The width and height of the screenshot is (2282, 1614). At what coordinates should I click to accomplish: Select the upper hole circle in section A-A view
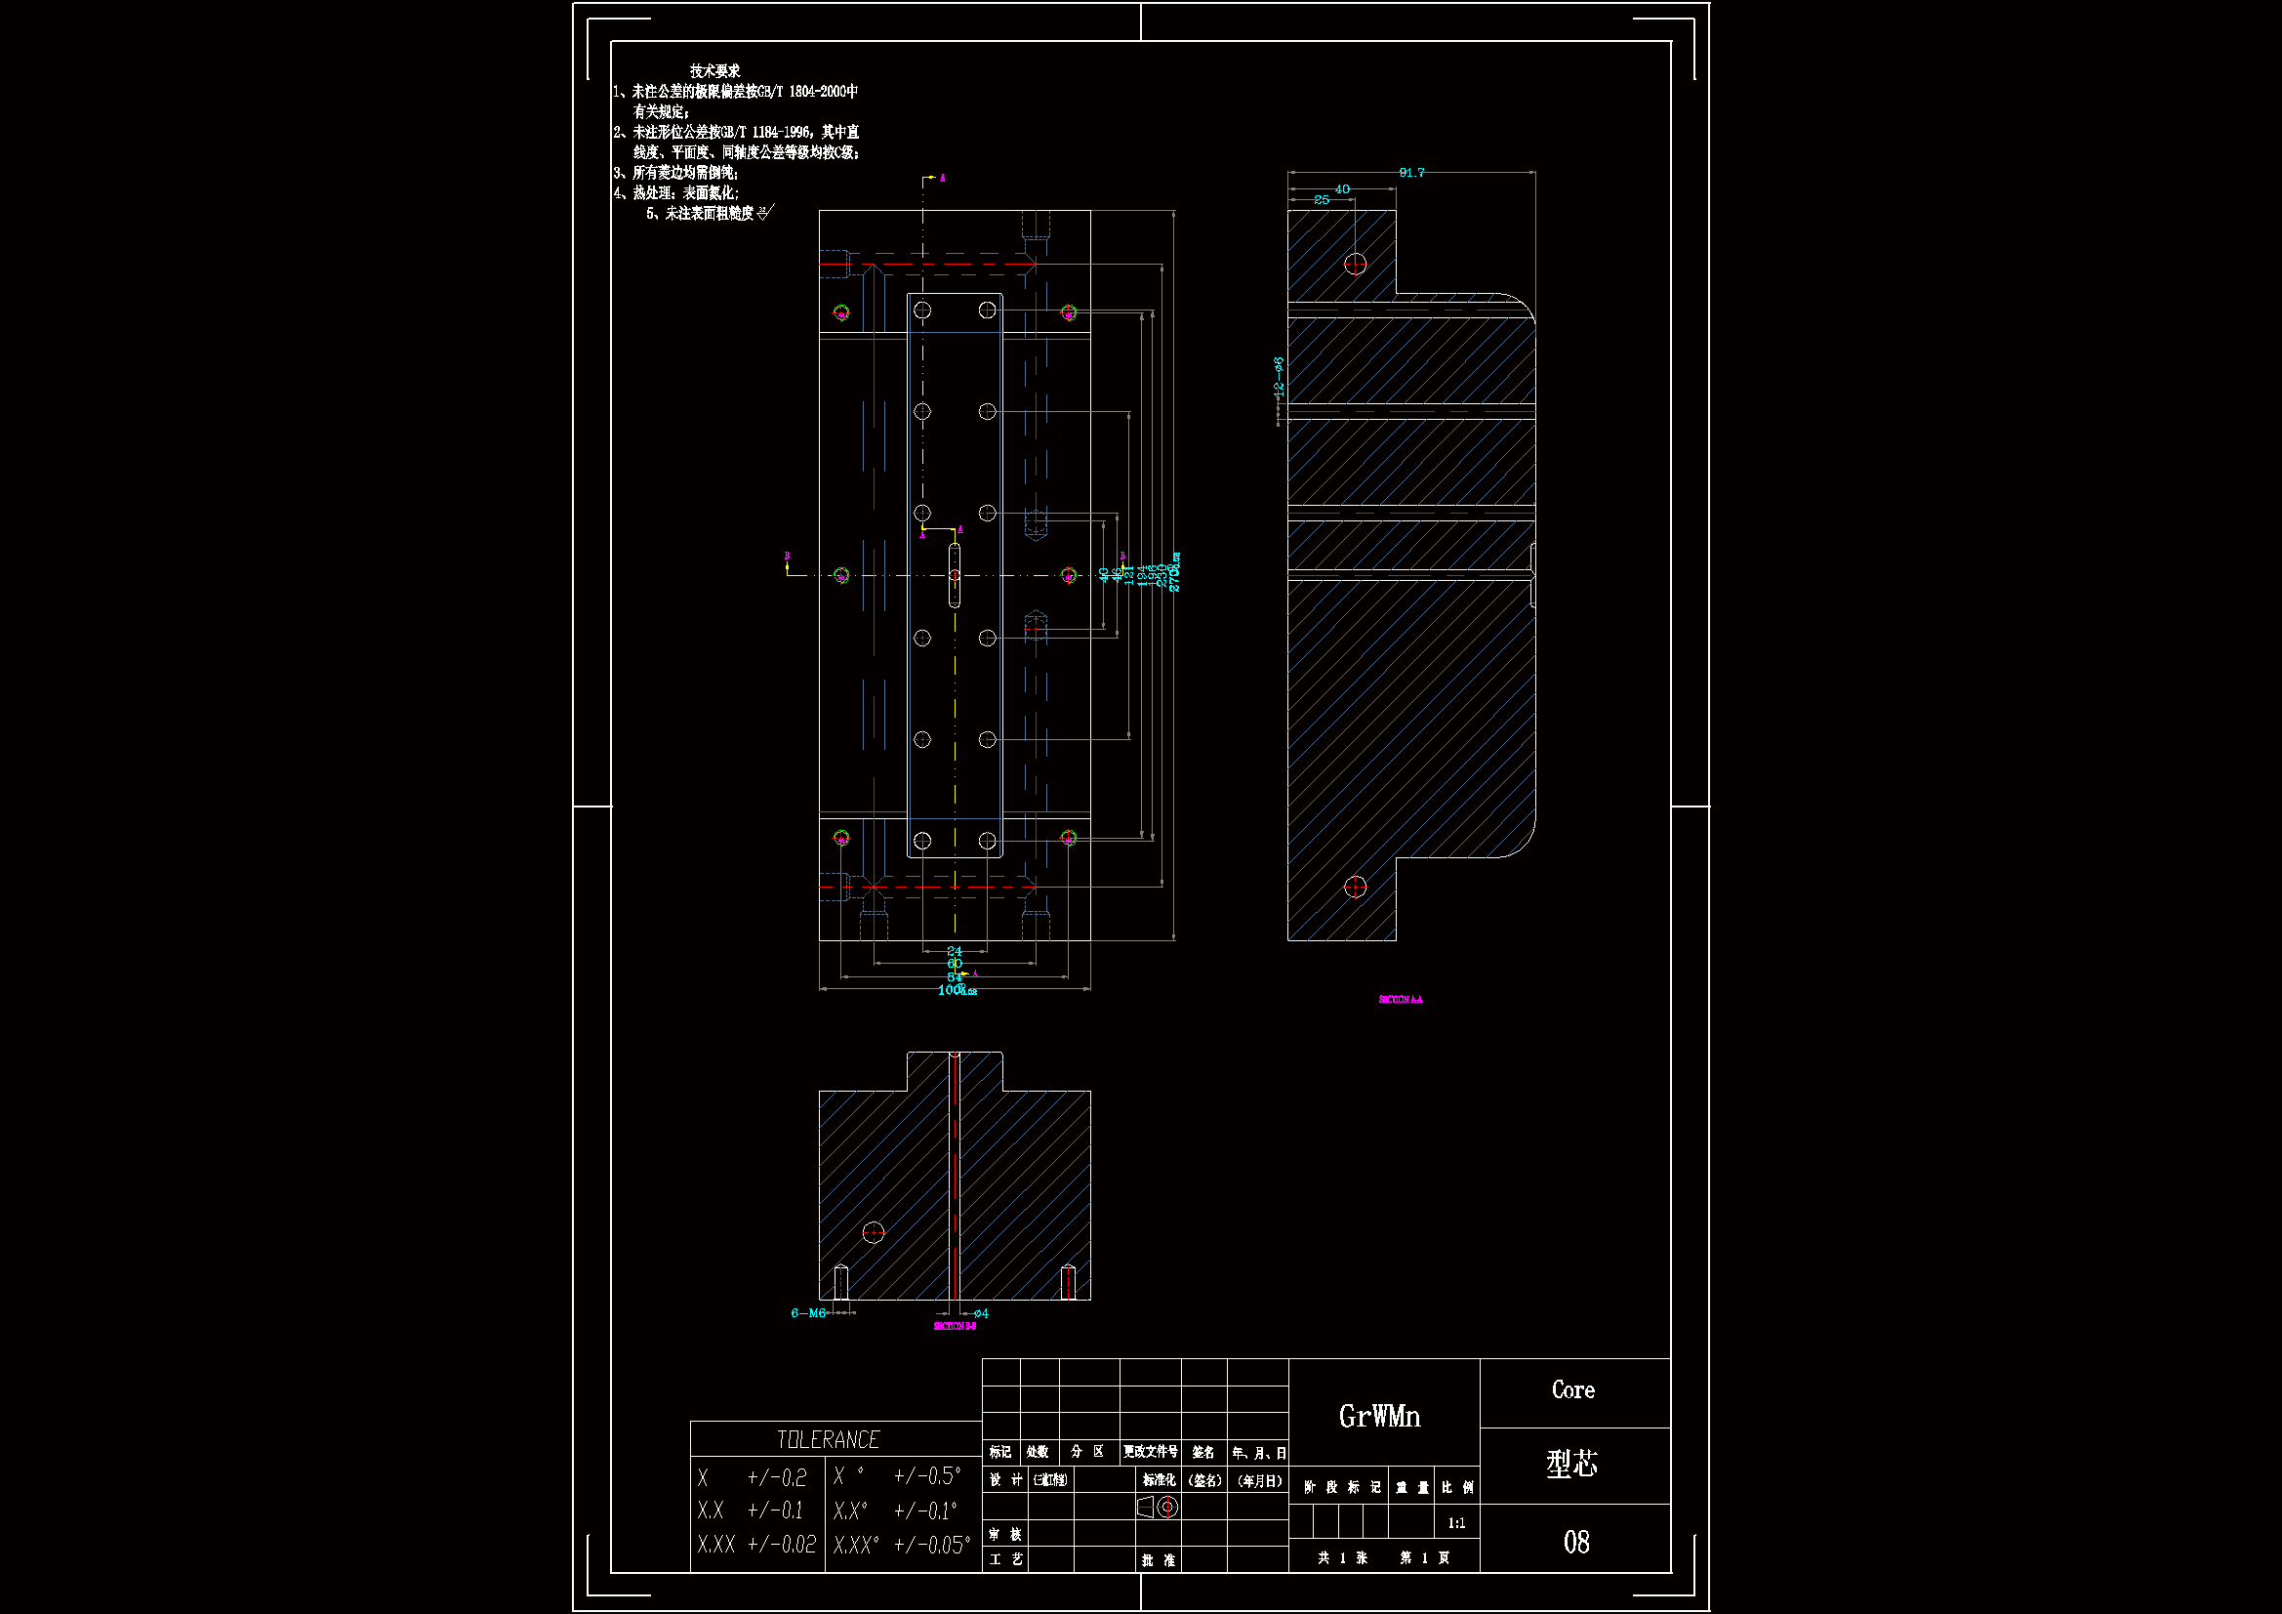[x=1355, y=264]
